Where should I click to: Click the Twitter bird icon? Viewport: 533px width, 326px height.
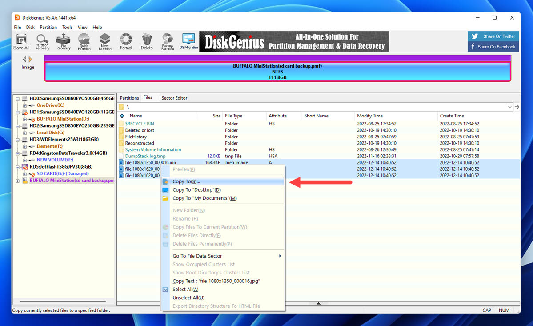point(475,36)
